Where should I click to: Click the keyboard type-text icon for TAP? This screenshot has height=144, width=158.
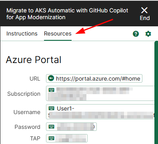point(52,138)
